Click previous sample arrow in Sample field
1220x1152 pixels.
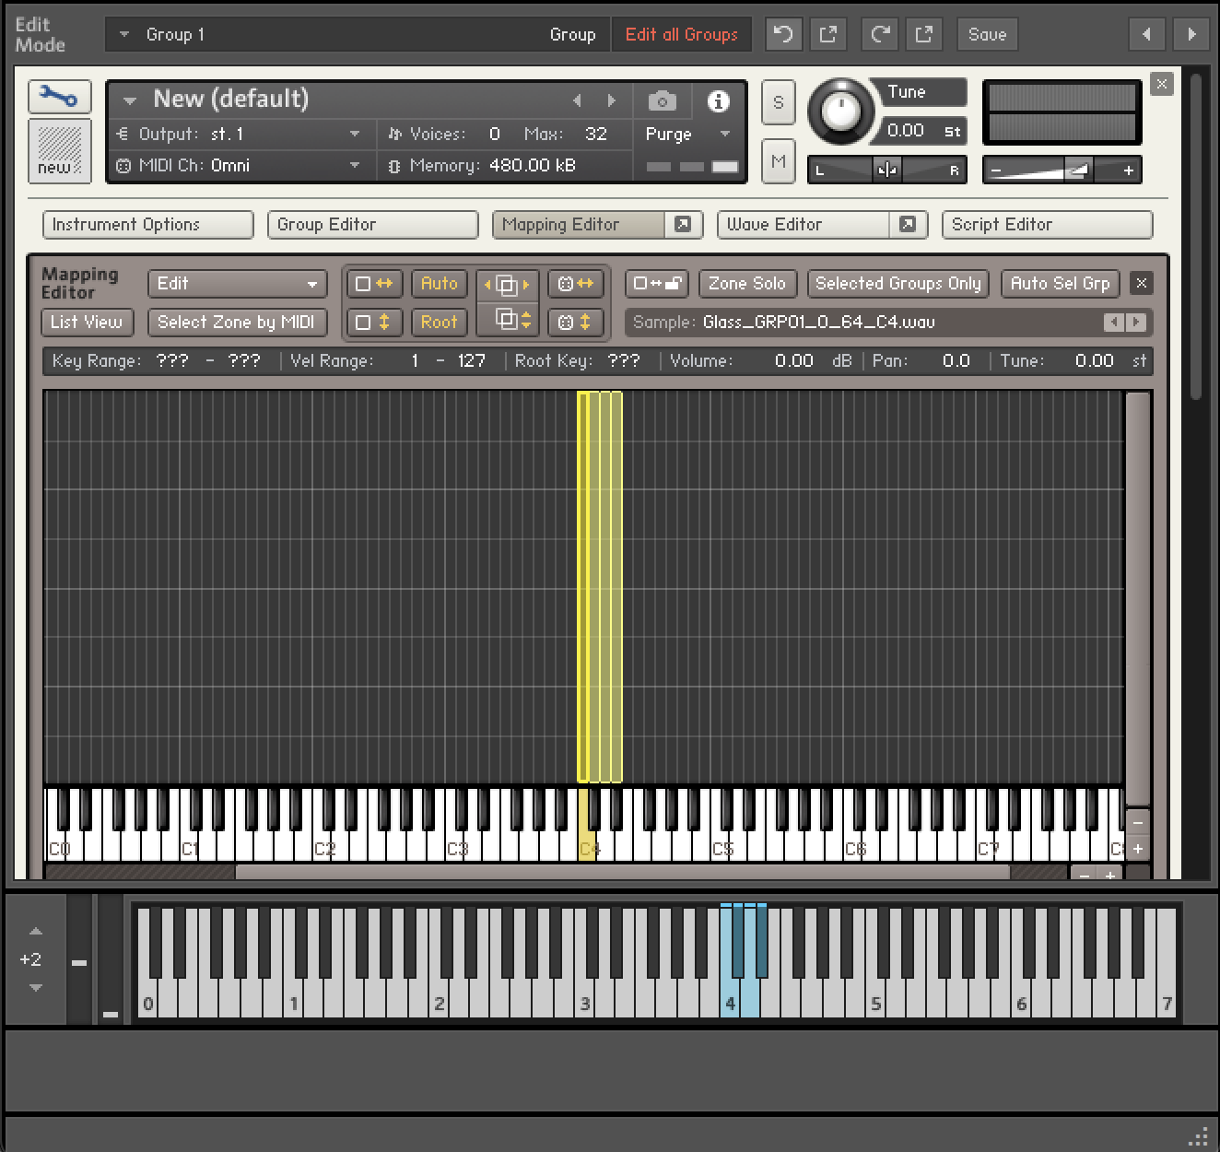1114,323
